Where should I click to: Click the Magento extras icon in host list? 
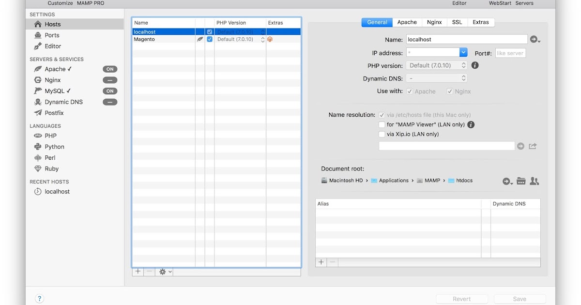coord(270,39)
